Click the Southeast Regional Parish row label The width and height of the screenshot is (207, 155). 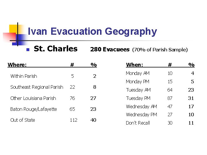37,87
